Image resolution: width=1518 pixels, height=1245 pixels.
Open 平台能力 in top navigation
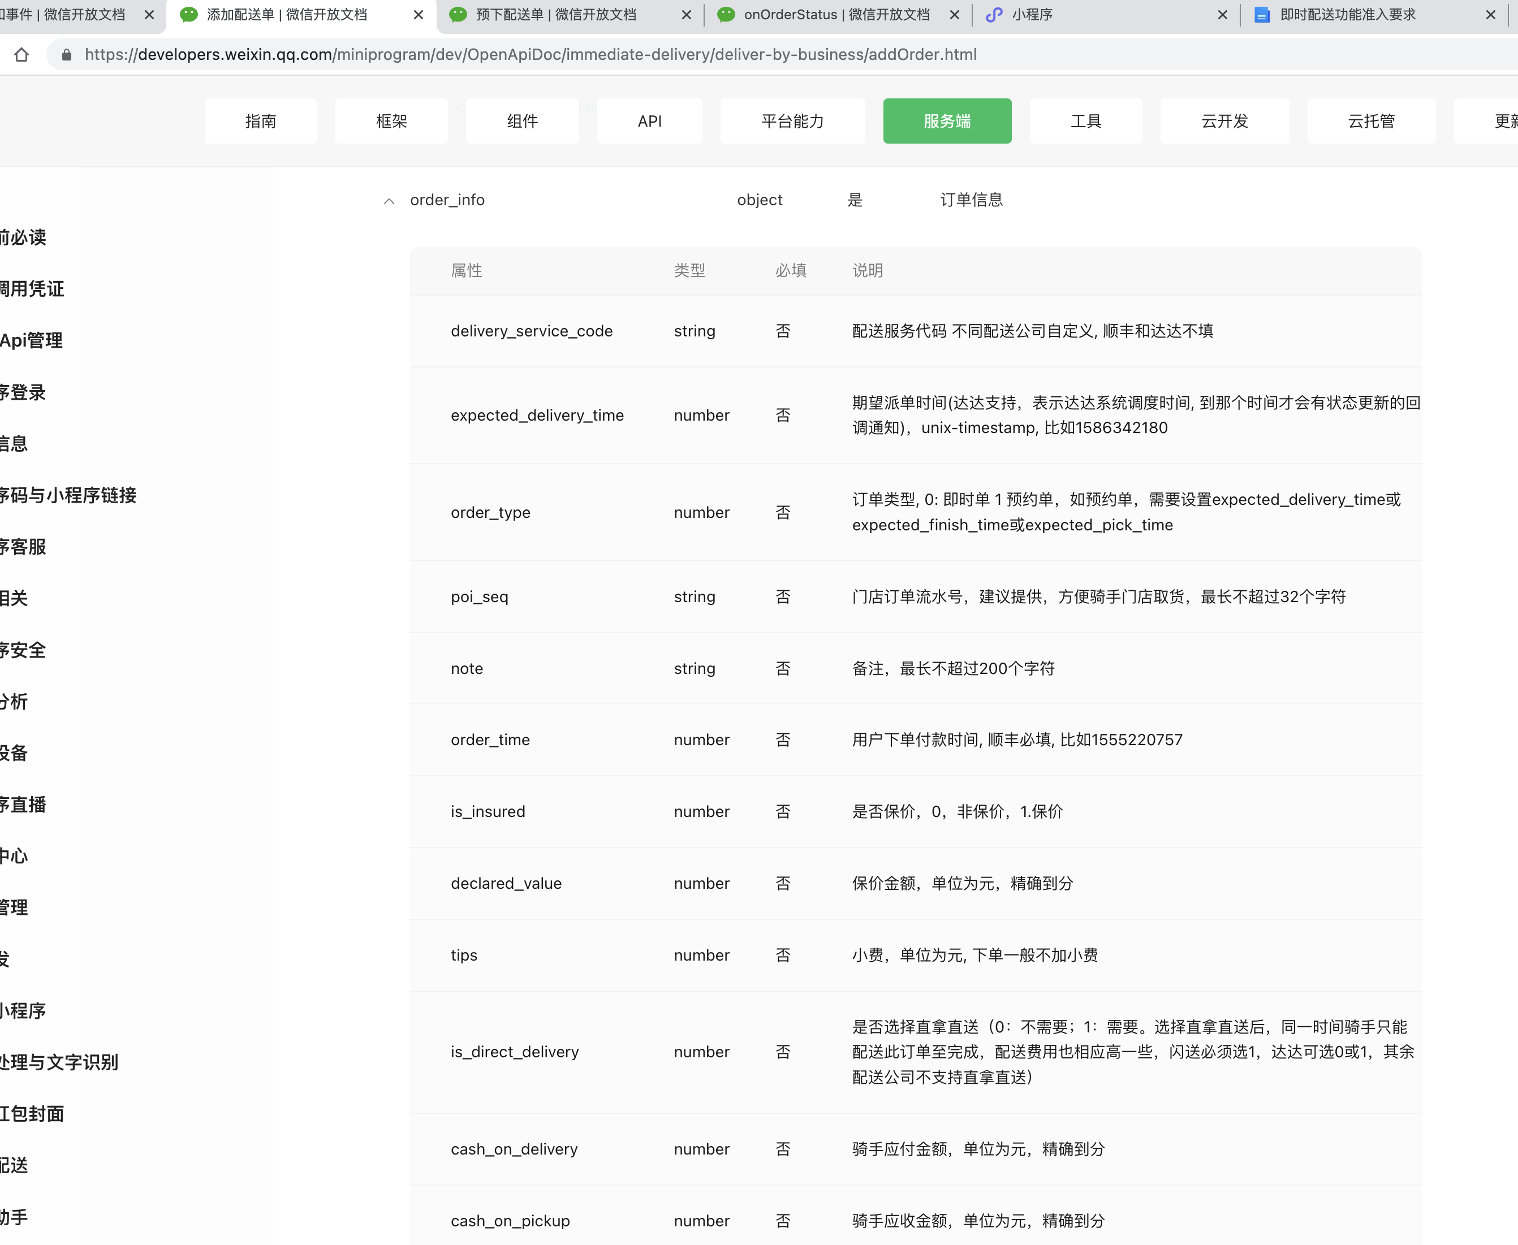[792, 121]
